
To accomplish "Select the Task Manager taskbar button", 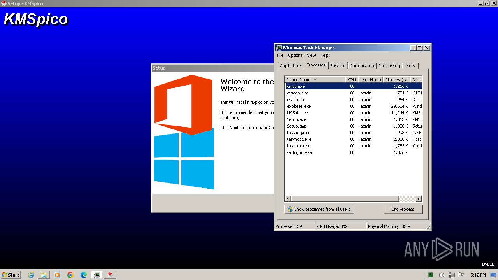I will [97, 275].
